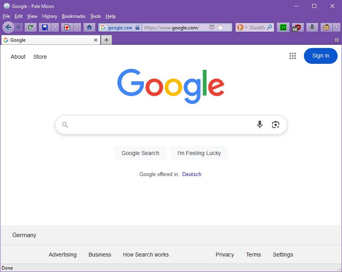Search by voice with the microphone
Viewport: 342px width, 272px height.
click(260, 125)
